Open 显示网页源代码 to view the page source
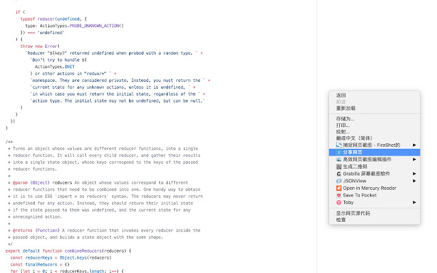 [x=374, y=214]
